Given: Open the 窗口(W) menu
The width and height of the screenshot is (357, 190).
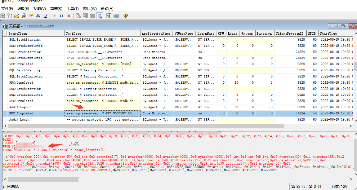Looking at the screenshot, I should coord(90,8).
